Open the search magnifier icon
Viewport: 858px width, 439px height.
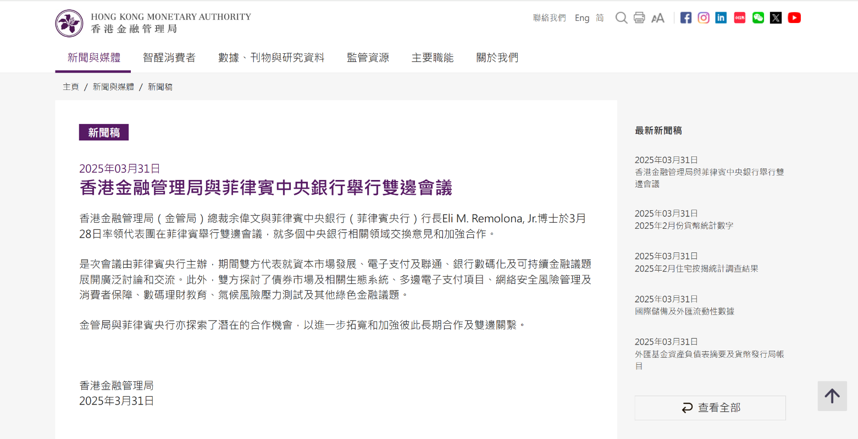click(621, 18)
